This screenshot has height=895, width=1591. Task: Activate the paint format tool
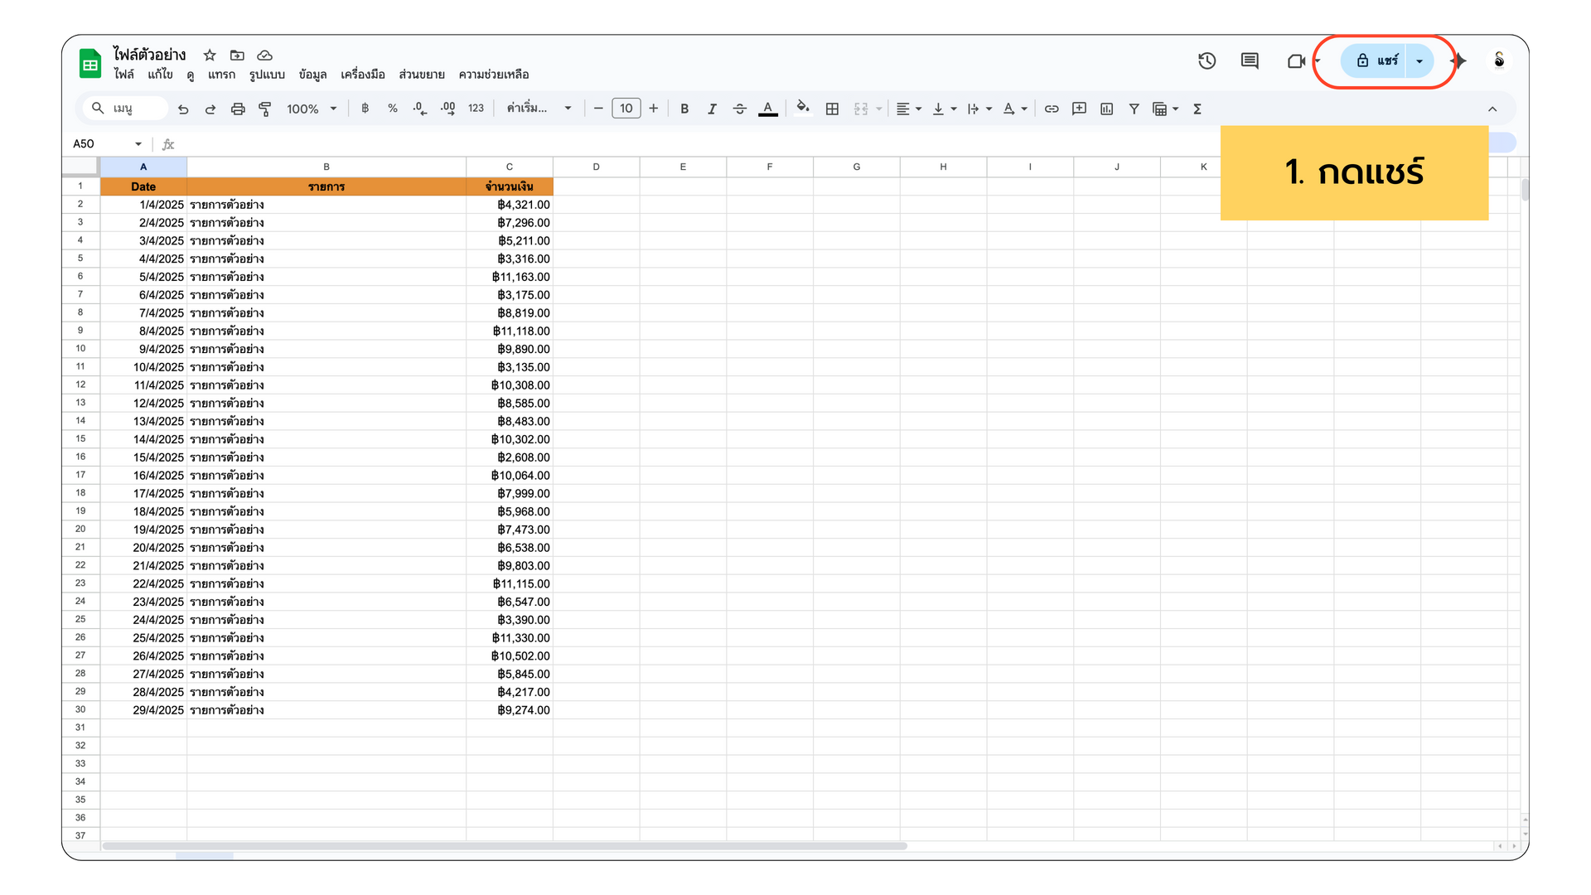click(265, 109)
